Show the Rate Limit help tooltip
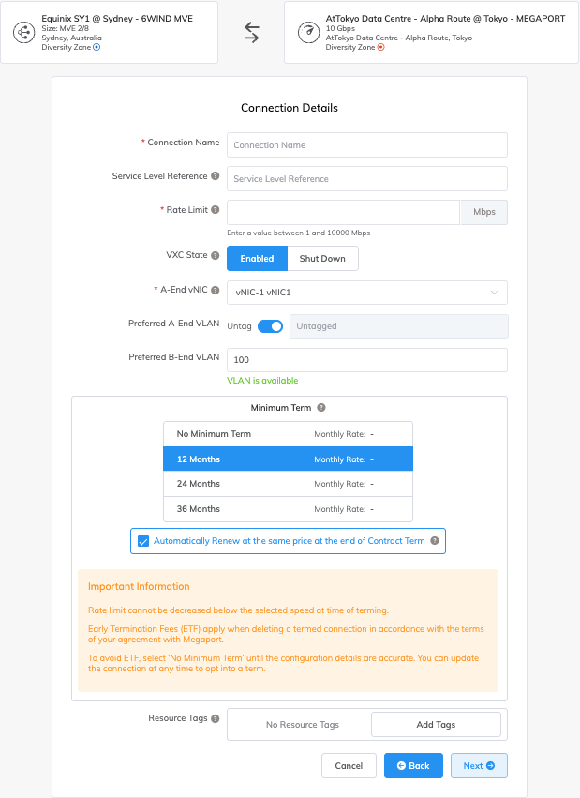The image size is (580, 798). 216,210
